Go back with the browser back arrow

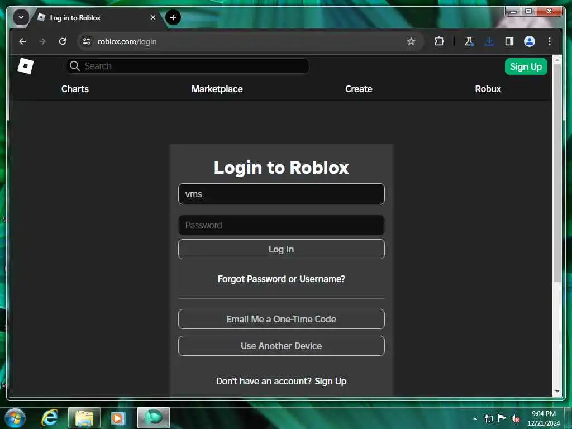22,41
